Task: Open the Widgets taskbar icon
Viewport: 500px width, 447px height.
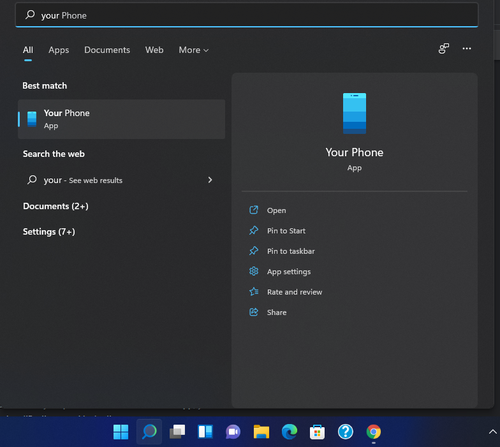Action: (x=205, y=432)
